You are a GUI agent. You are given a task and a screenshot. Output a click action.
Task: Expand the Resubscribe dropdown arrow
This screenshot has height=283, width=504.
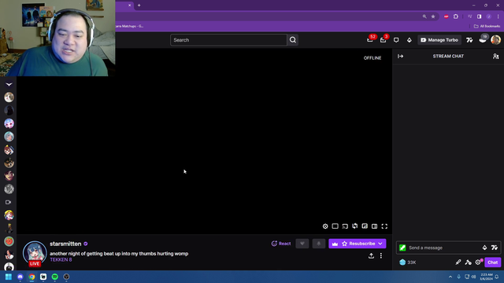(x=380, y=244)
